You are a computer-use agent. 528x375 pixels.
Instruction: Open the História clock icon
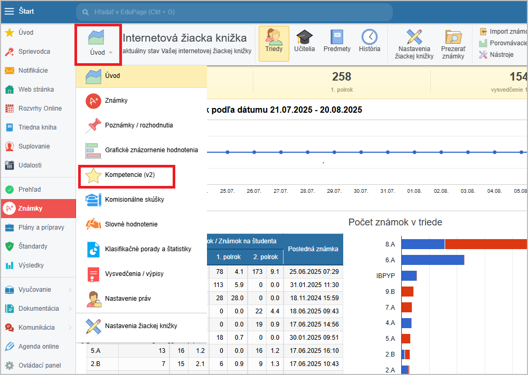[370, 38]
